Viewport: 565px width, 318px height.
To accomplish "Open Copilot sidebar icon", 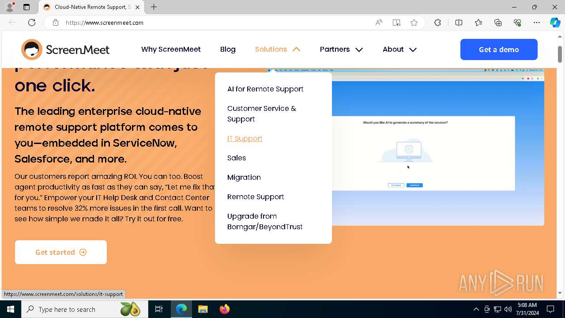I will pos(555,23).
